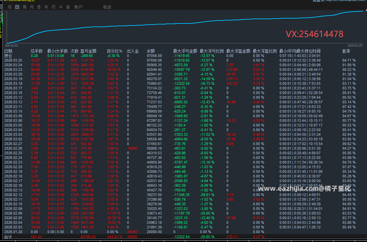Click chart start date label 026.02.03
The height and width of the screenshot is (242, 367).
coord(12,46)
